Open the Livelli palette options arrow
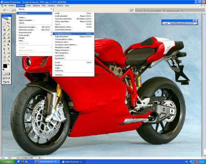Image resolution: width=206 pixels, height=164 pixels. tap(196, 23)
